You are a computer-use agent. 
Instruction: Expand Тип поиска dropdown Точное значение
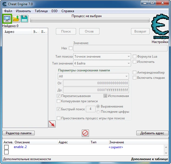pyautogui.click(x=102, y=57)
